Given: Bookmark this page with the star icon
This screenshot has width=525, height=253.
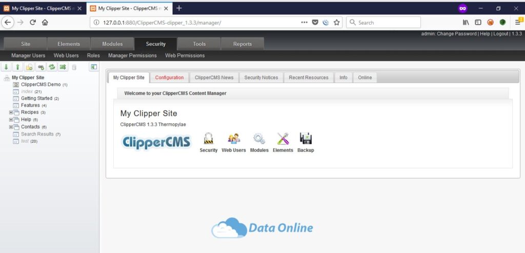Looking at the screenshot, I should (336, 23).
